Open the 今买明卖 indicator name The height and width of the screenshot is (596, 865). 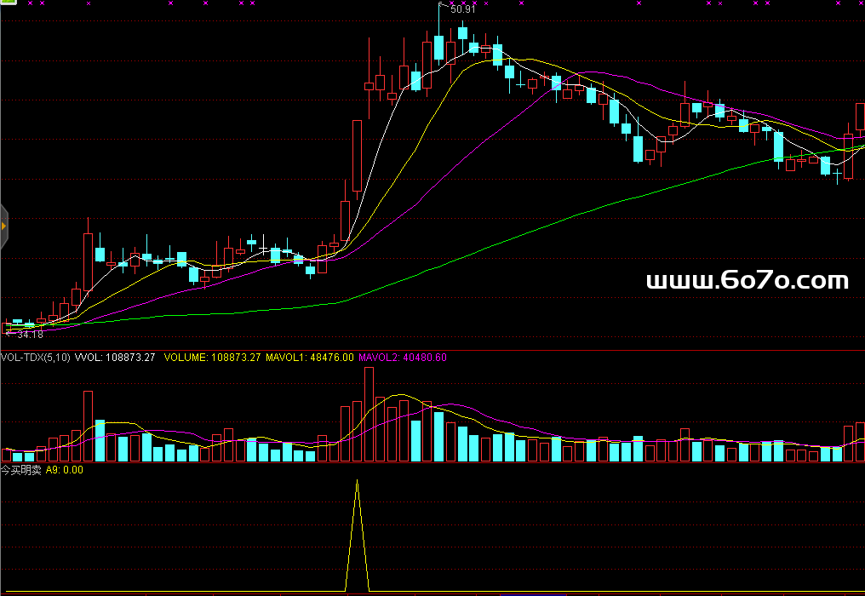click(20, 469)
